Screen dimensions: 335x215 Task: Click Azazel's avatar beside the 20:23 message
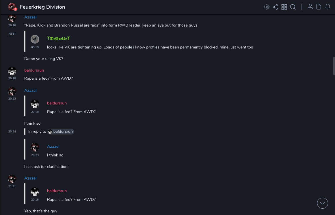click(x=12, y=91)
